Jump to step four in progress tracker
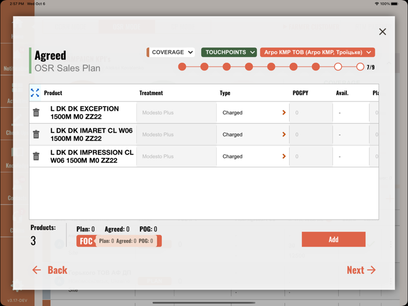Screen dimensions: 408x306 (x=249, y=67)
